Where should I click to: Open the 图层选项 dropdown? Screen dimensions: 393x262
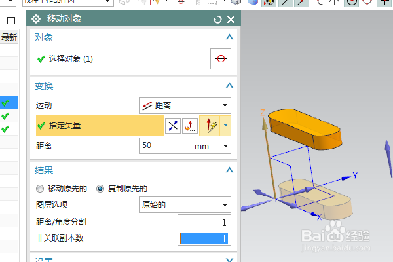point(185,205)
